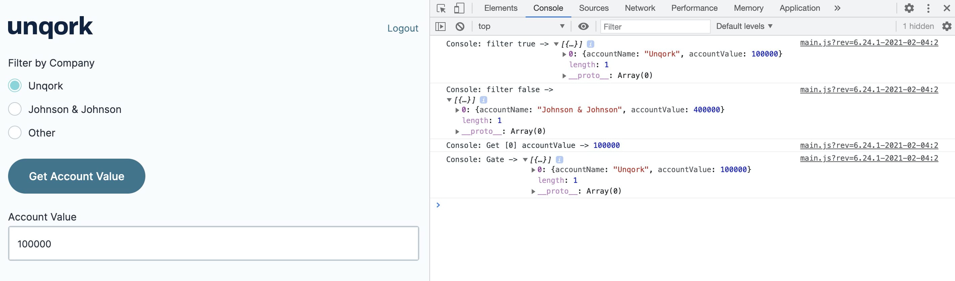Switch to the Elements tab
The height and width of the screenshot is (281, 955).
pyautogui.click(x=500, y=8)
